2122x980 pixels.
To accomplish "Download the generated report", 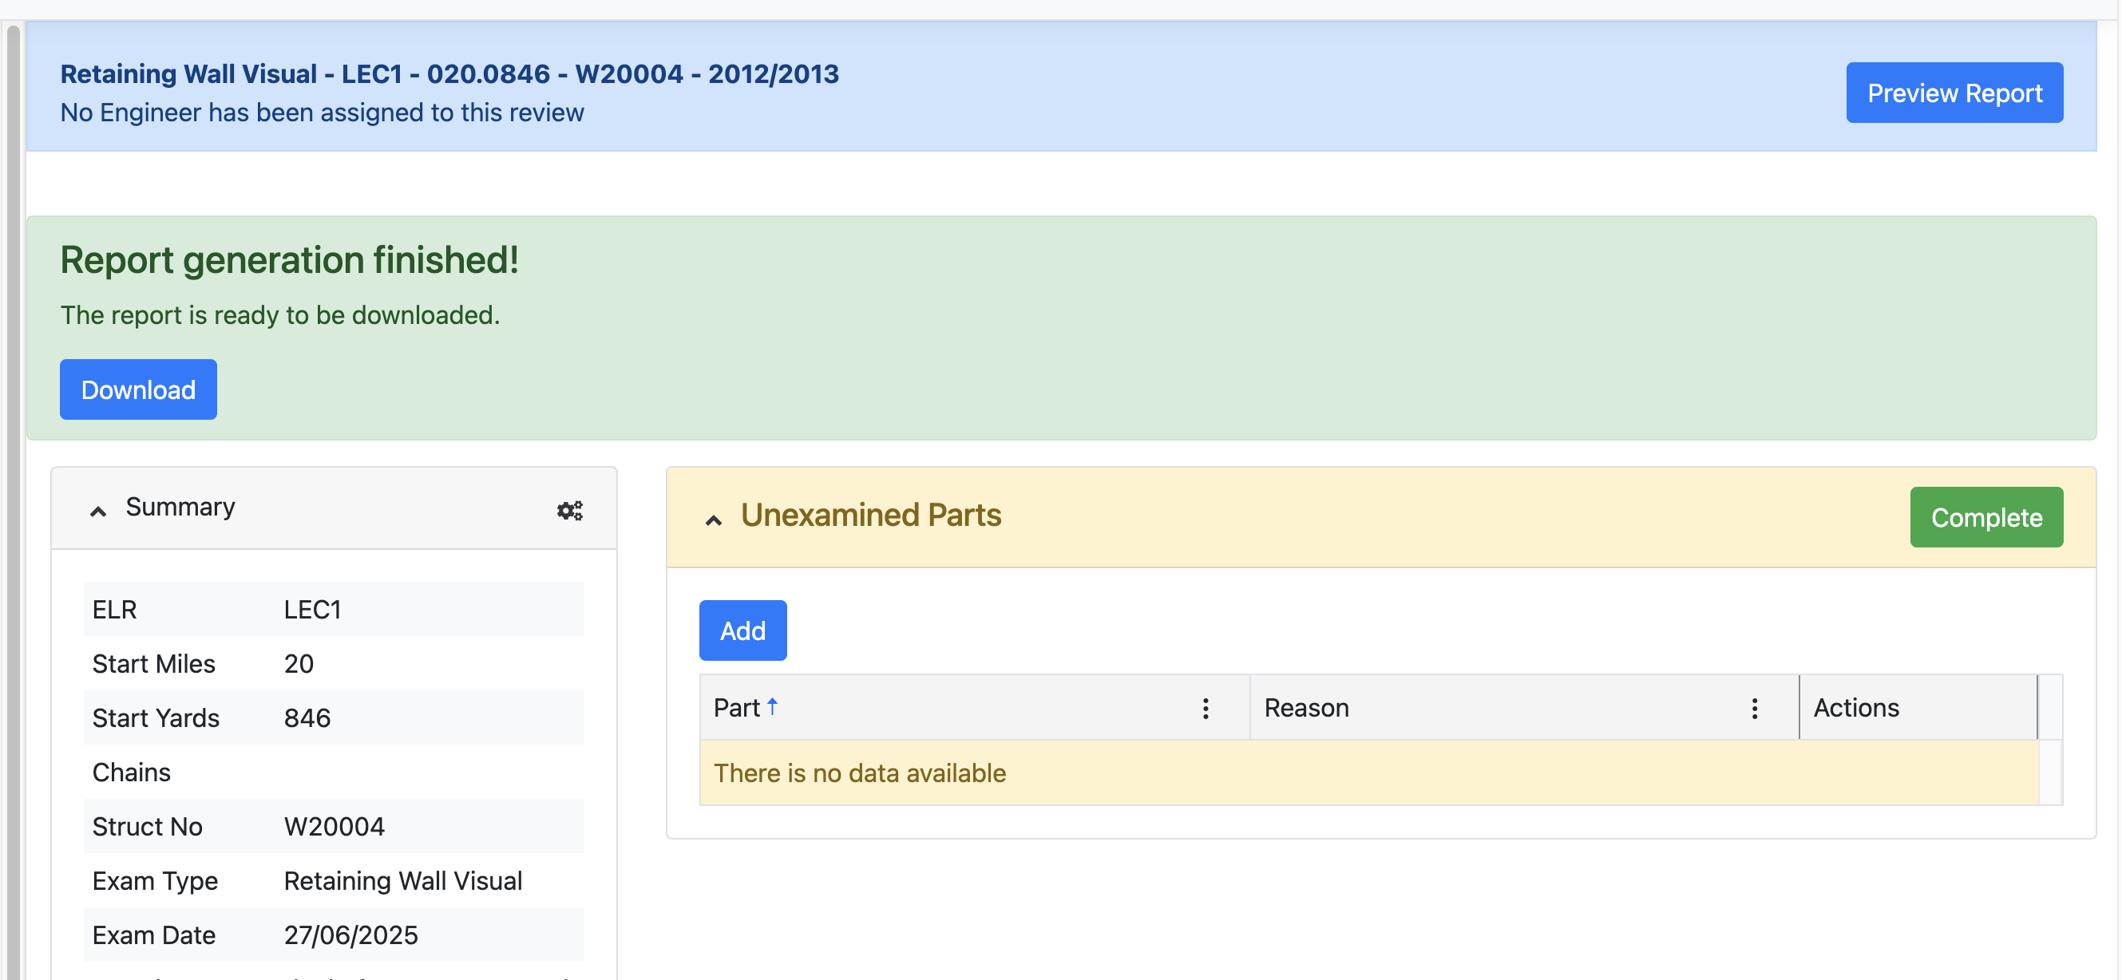I will [138, 389].
